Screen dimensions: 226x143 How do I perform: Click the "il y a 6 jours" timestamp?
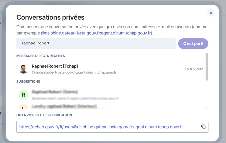pyautogui.click(x=194, y=69)
